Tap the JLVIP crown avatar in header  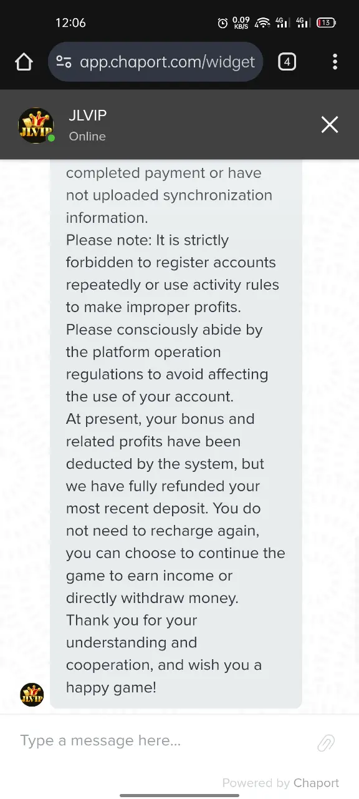pos(36,125)
